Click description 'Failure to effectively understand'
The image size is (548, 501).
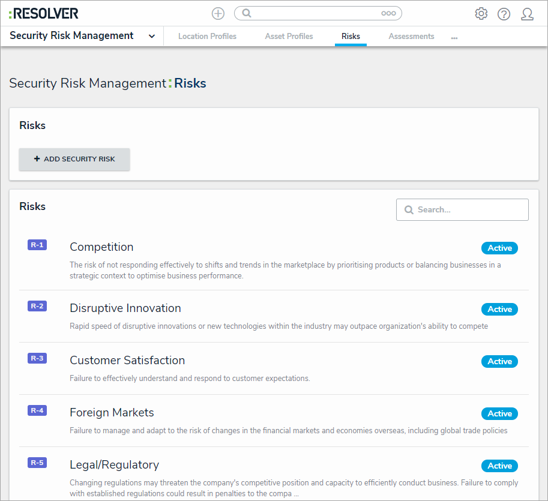(190, 379)
